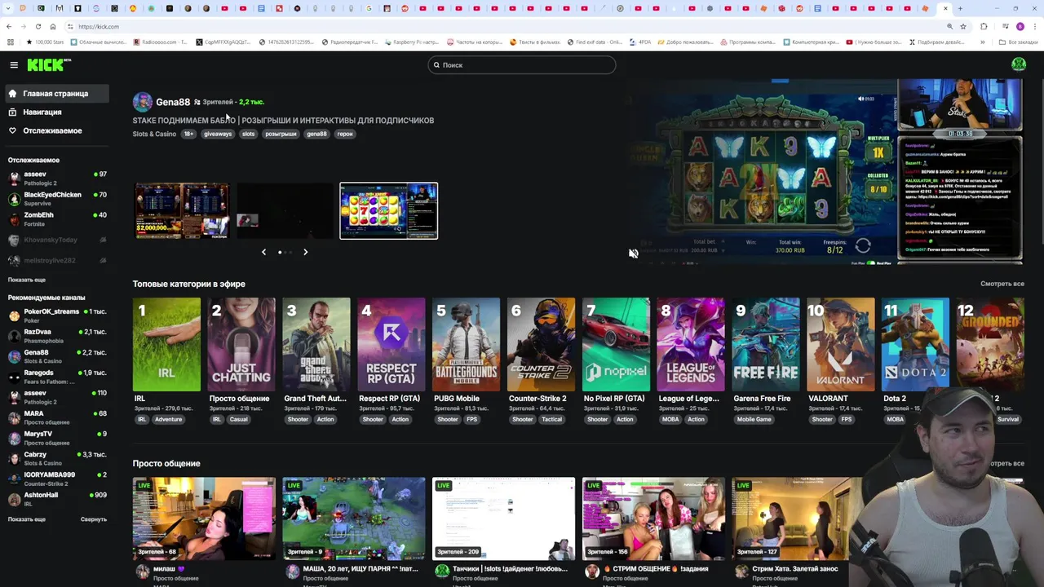1044x587 pixels.
Task: Bookmark this page with star icon
Action: coord(963,26)
